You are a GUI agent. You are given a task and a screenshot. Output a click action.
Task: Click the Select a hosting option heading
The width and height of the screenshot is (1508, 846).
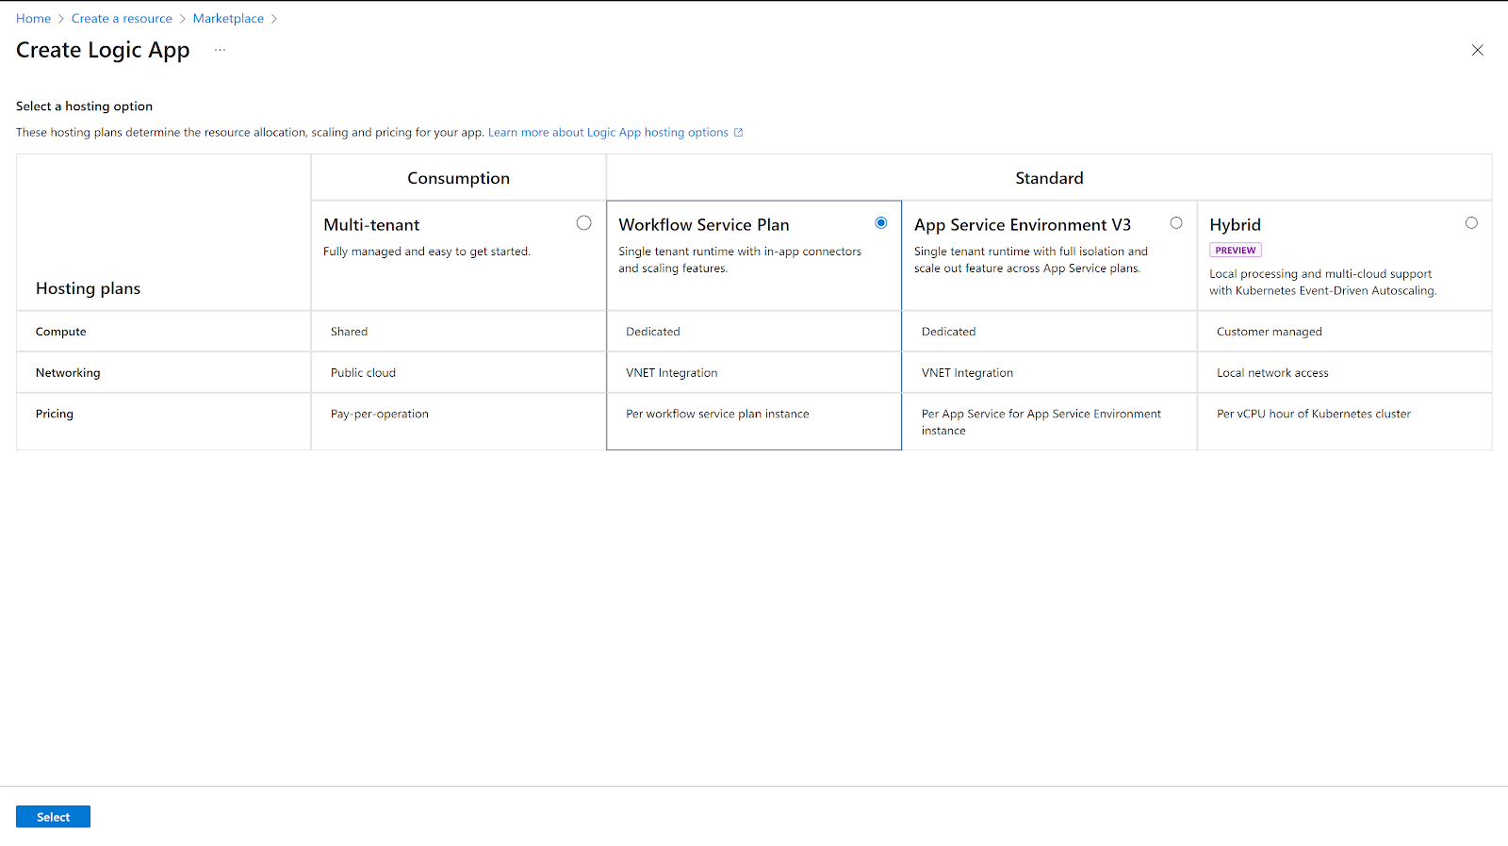[x=84, y=106]
